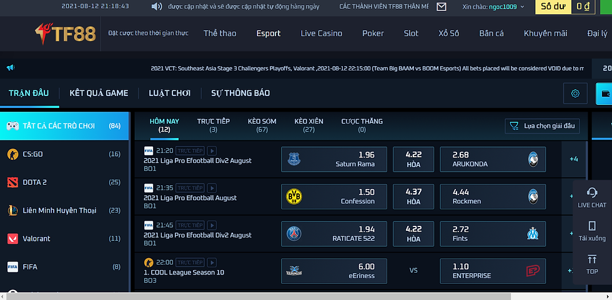Screen dimensions: 612x300
Task: Bet on ENTERPRISE at 1.10
Action: pos(493,271)
